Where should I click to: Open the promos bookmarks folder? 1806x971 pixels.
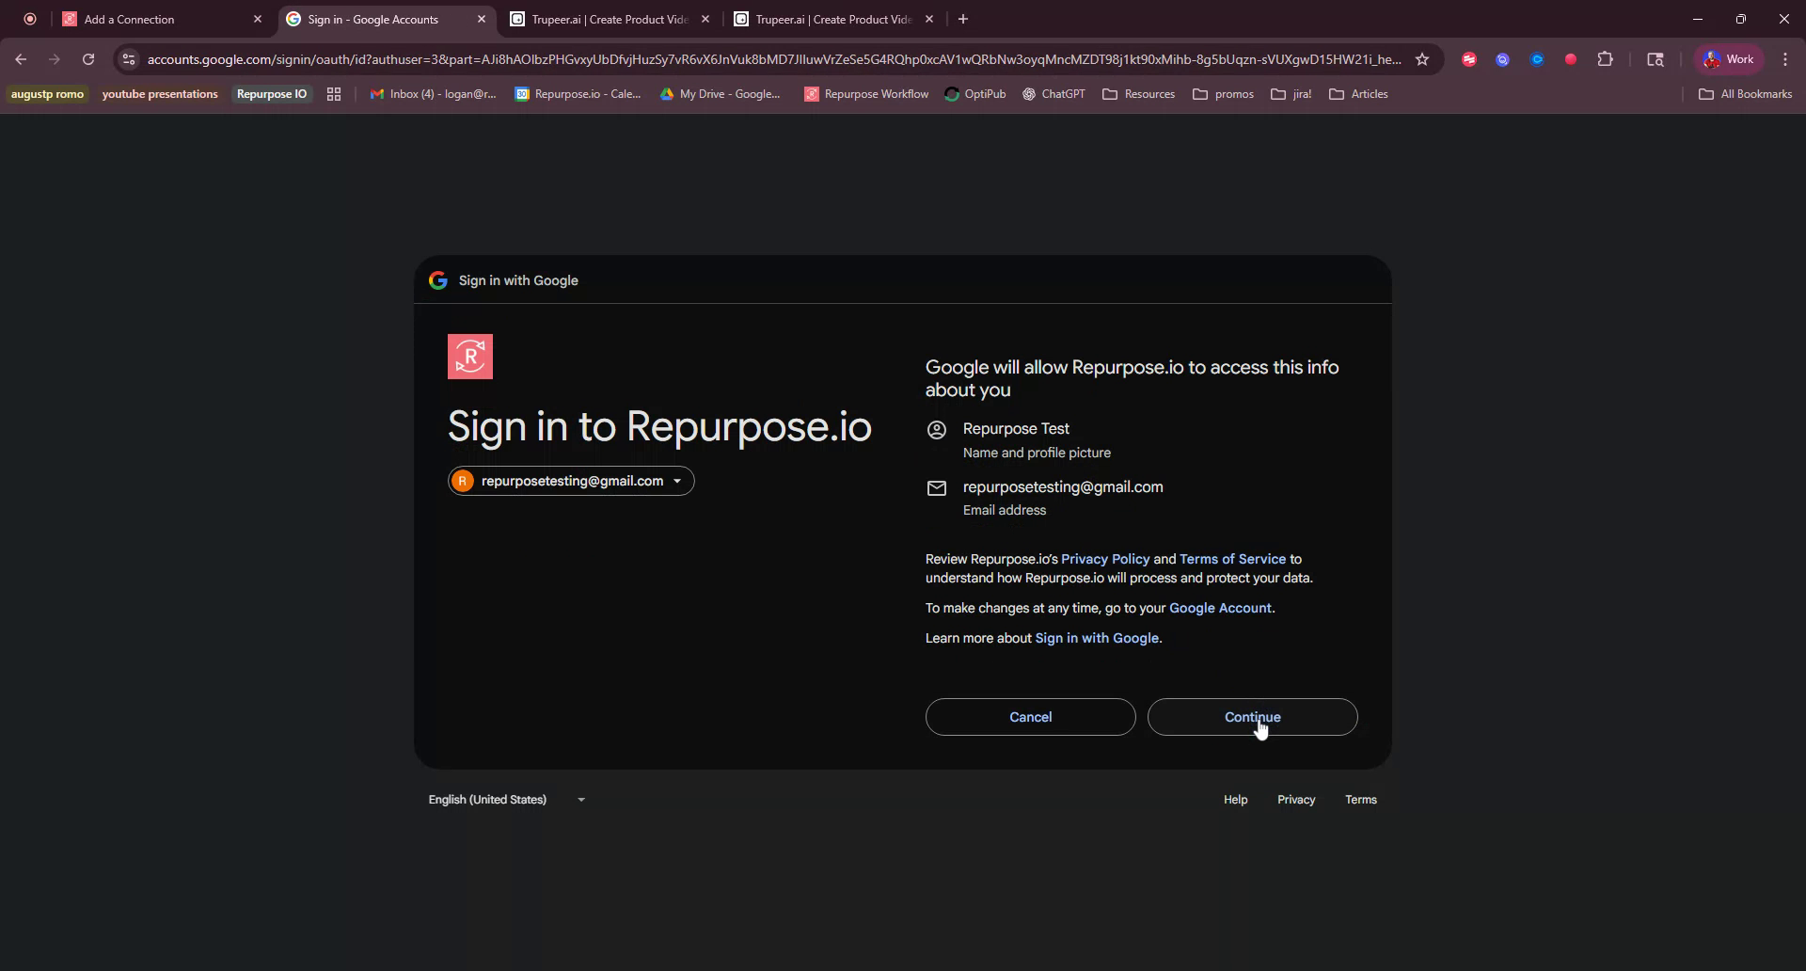(1223, 94)
